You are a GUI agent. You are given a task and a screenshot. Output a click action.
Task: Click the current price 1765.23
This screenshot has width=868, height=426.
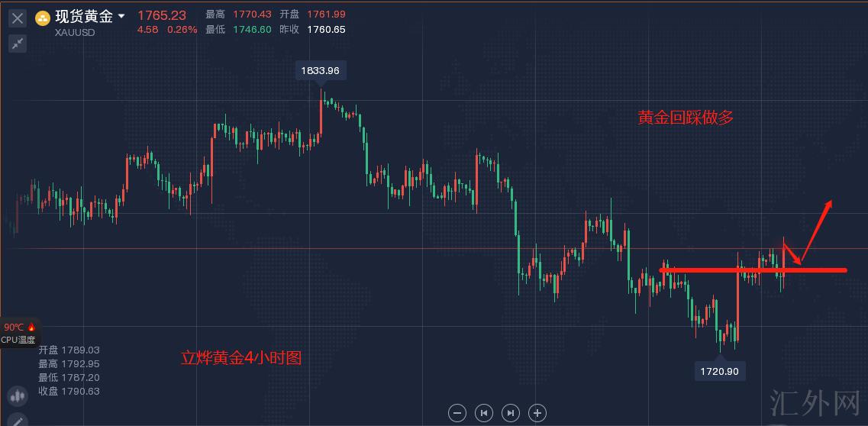click(162, 15)
